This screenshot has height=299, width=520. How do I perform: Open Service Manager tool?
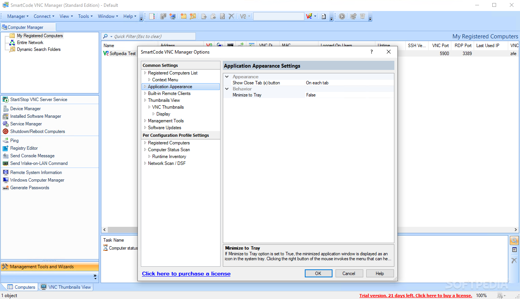coord(26,124)
